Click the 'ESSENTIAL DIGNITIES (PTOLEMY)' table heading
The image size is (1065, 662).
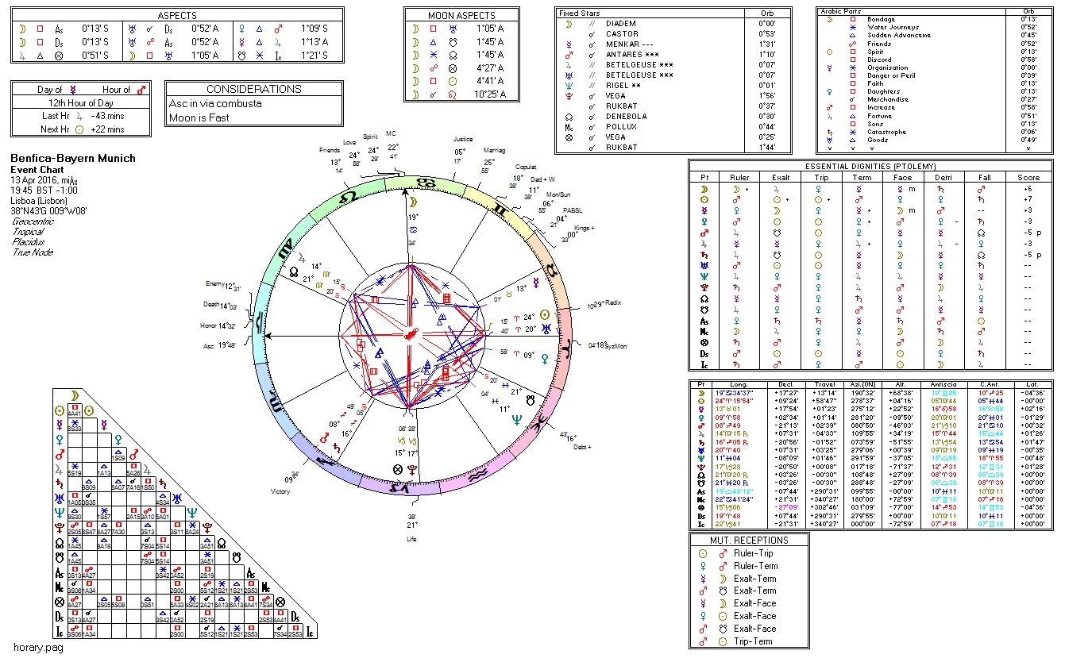tap(871, 166)
